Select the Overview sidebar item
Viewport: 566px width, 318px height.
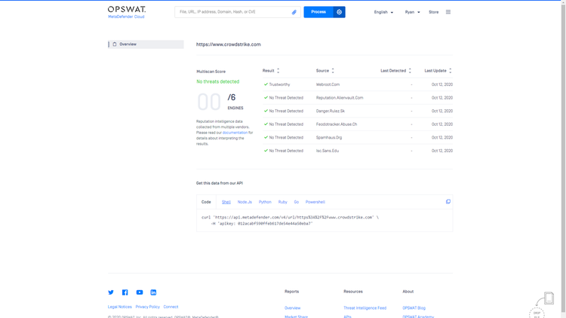click(x=146, y=44)
